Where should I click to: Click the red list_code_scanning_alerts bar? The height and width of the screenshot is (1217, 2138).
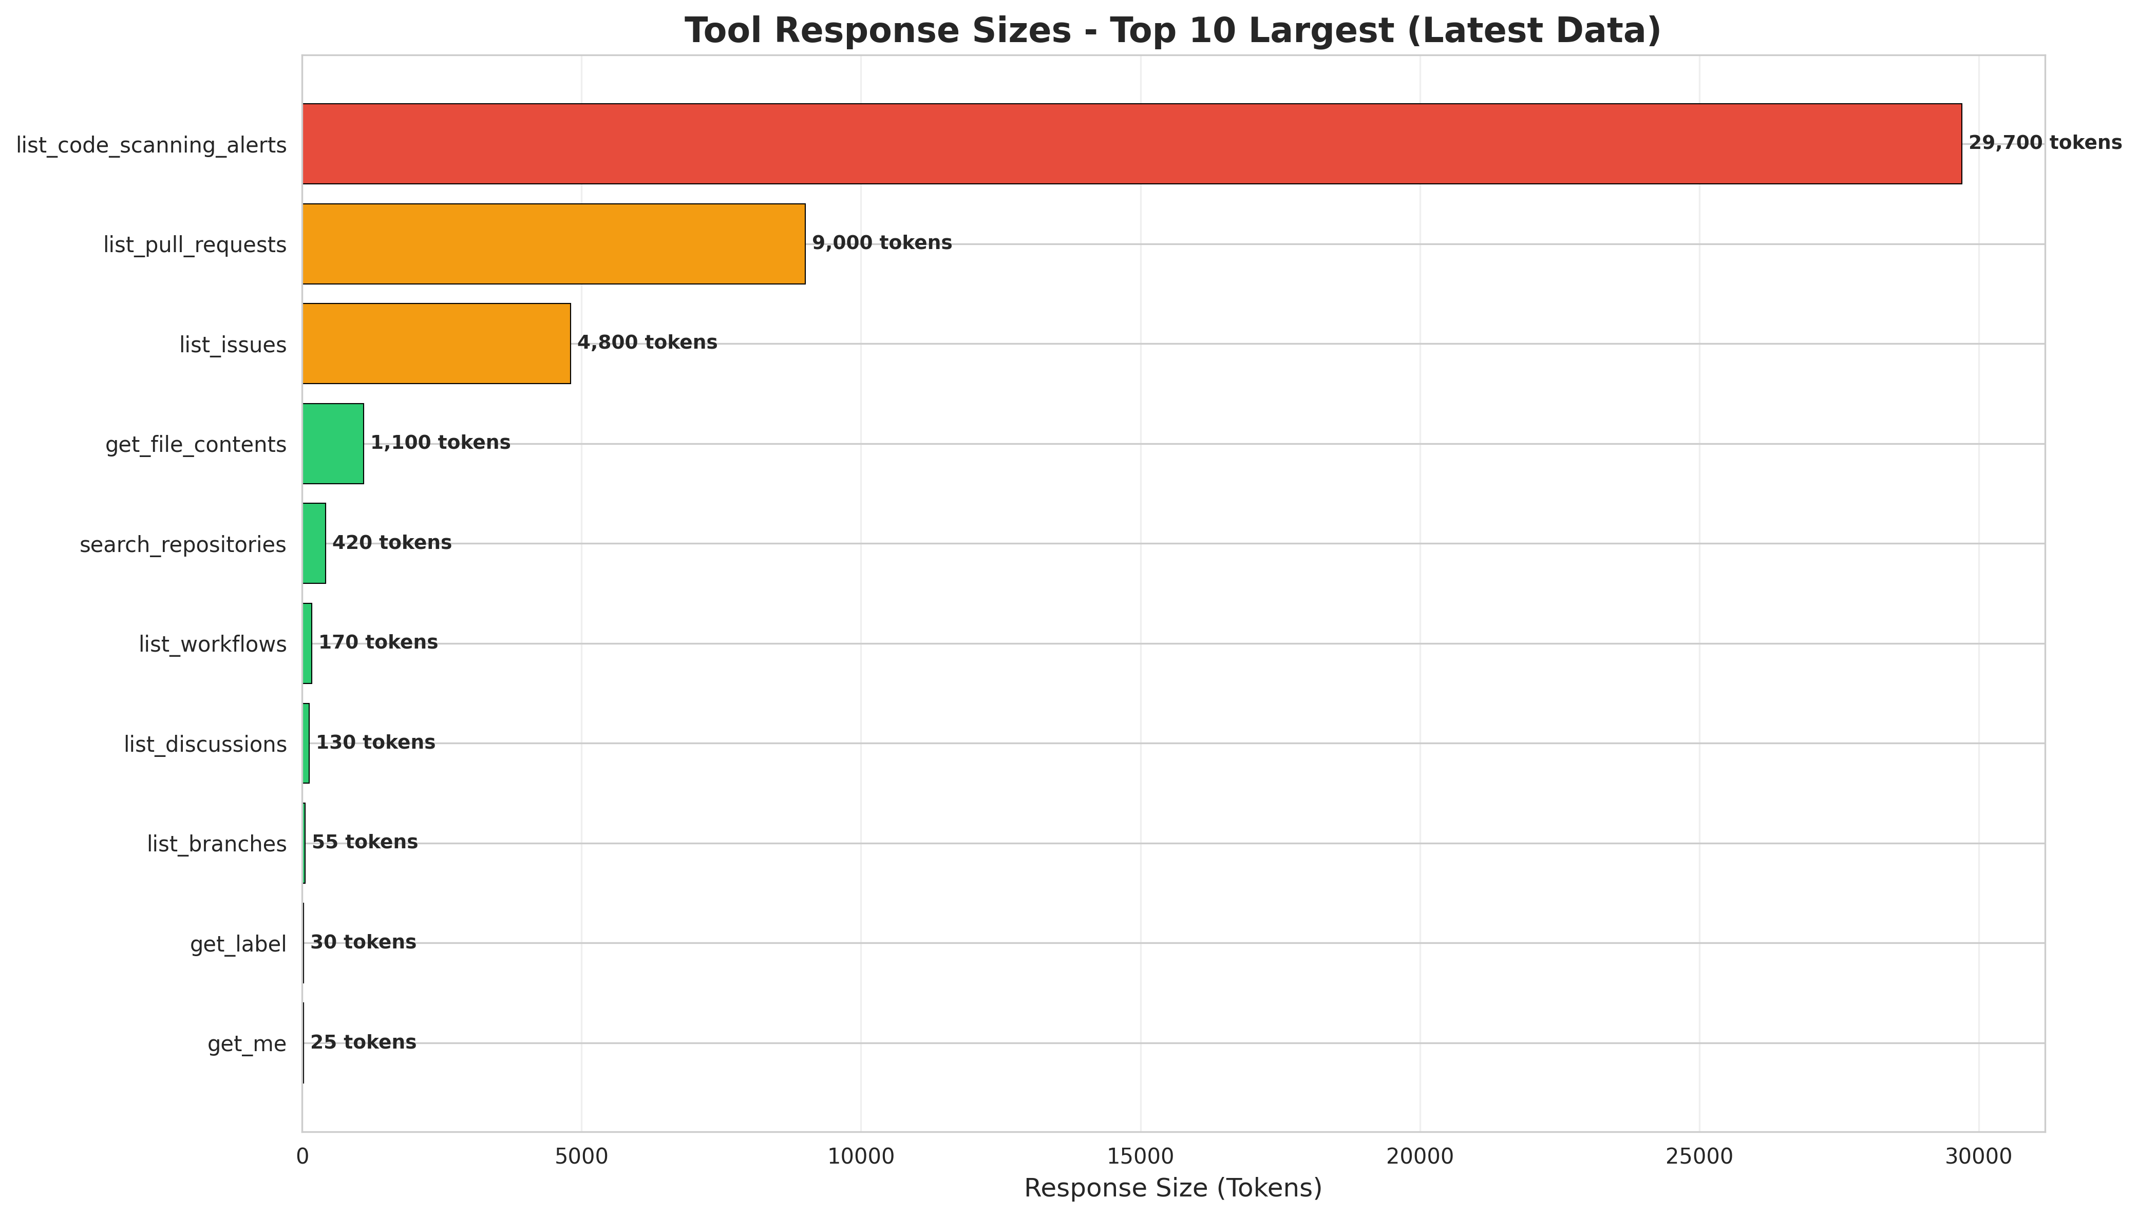click(1131, 144)
